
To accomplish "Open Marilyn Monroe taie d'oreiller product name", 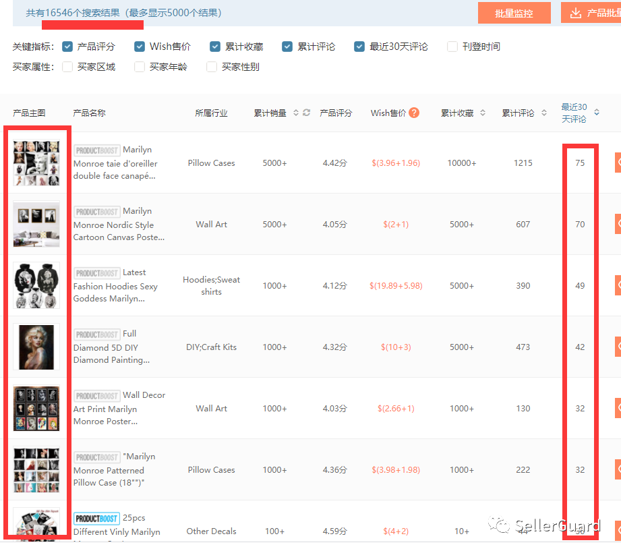I will point(115,163).
